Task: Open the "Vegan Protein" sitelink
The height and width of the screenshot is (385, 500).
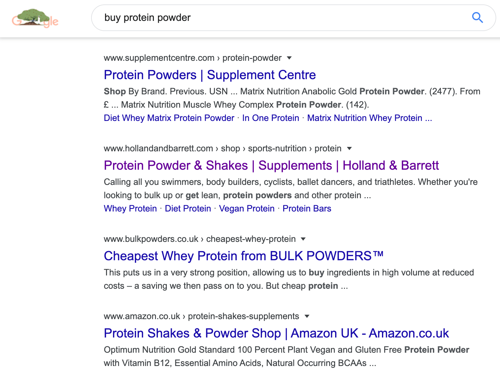Action: [247, 209]
